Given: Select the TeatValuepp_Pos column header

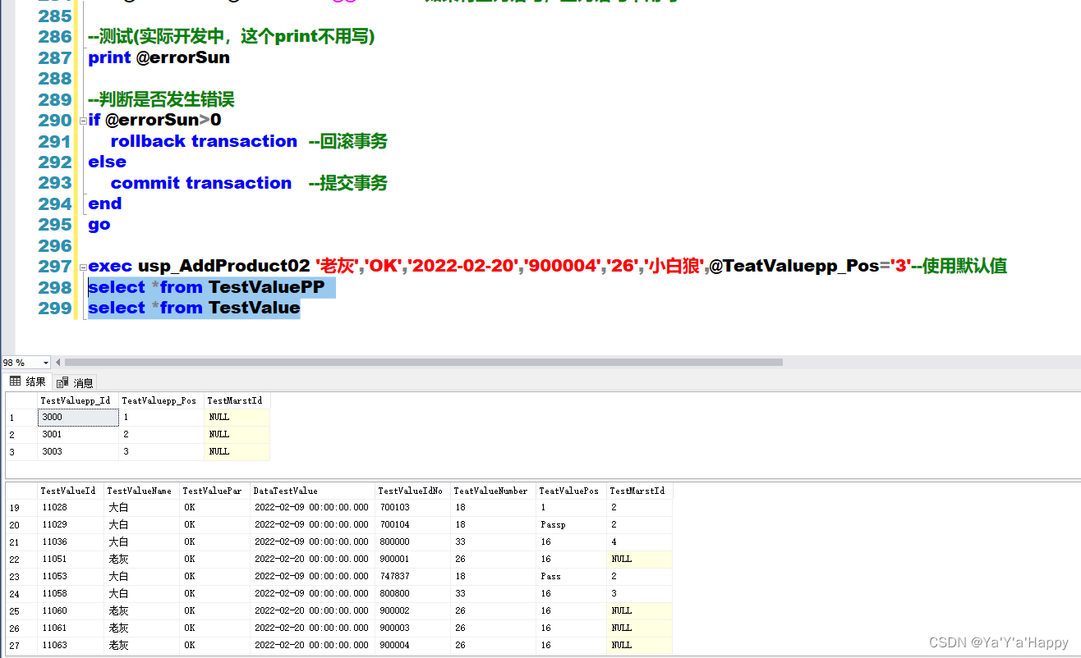Looking at the screenshot, I should (161, 400).
